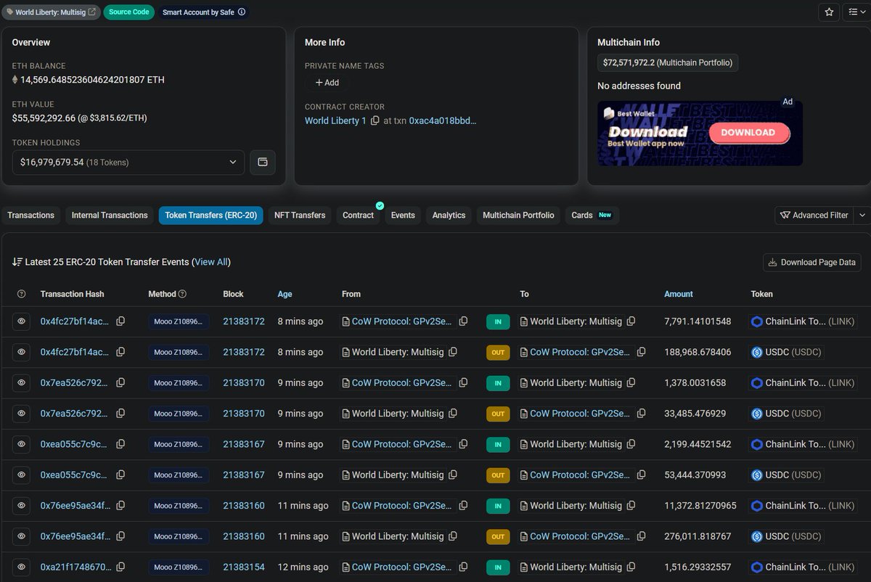Open the token holdings wallet view icon
Viewport: 871px width, 582px height.
click(263, 162)
